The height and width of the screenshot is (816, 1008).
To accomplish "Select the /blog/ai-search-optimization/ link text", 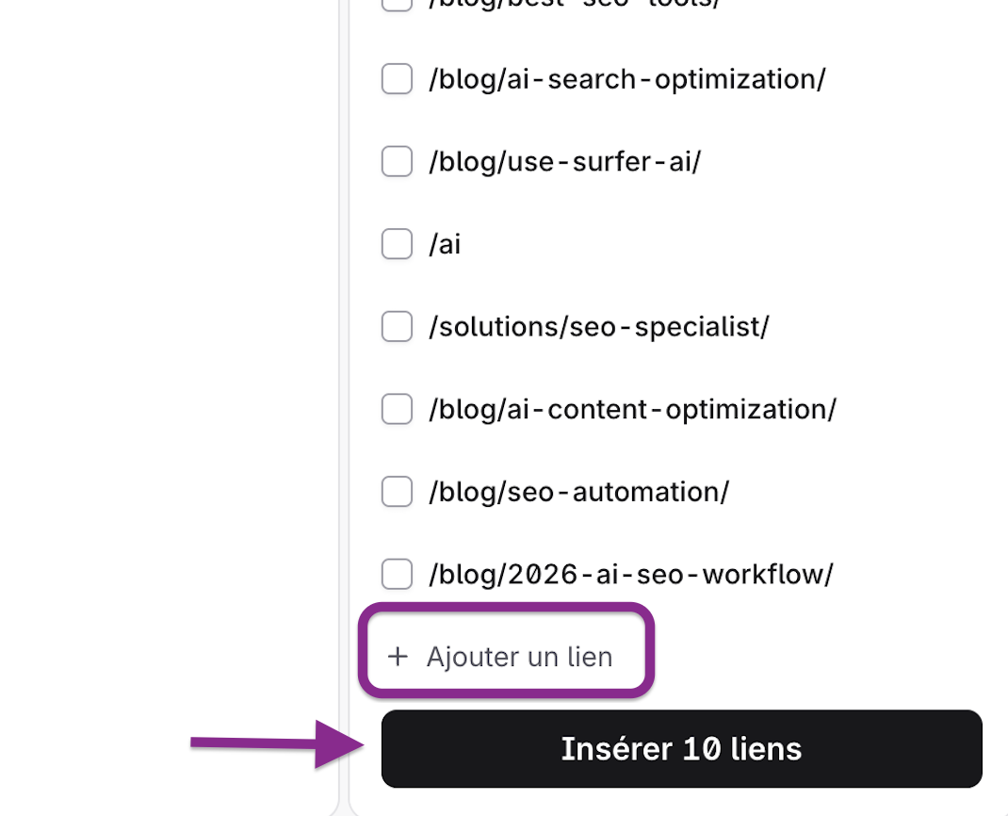I will 627,80.
